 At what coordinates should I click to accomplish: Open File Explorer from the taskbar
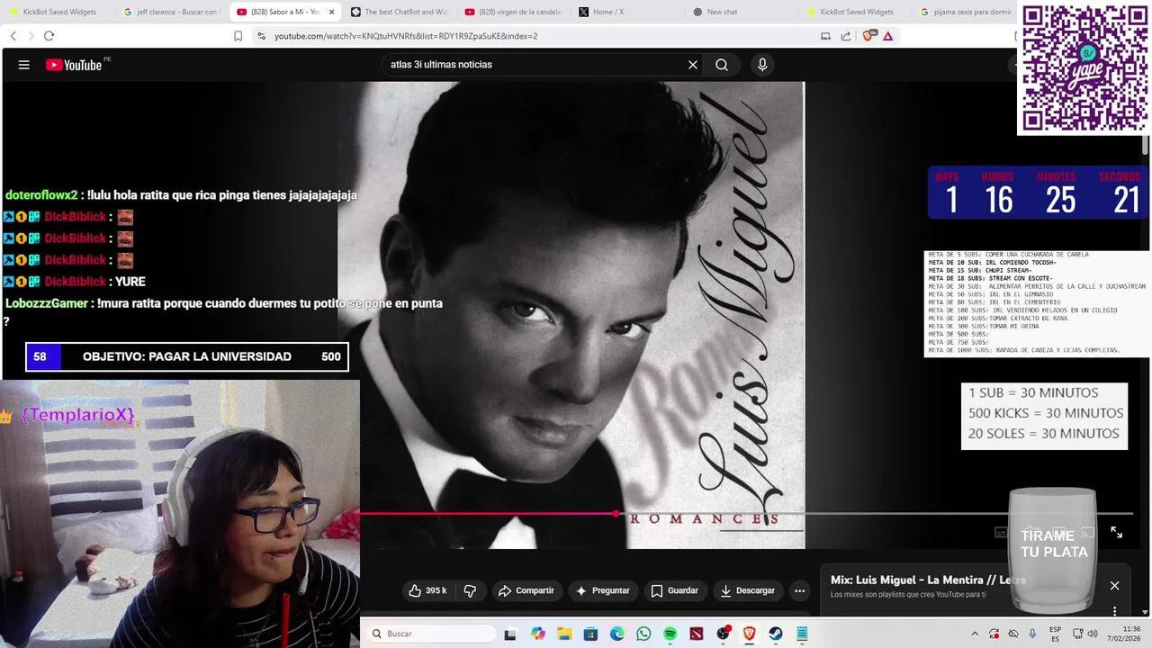coord(564,634)
